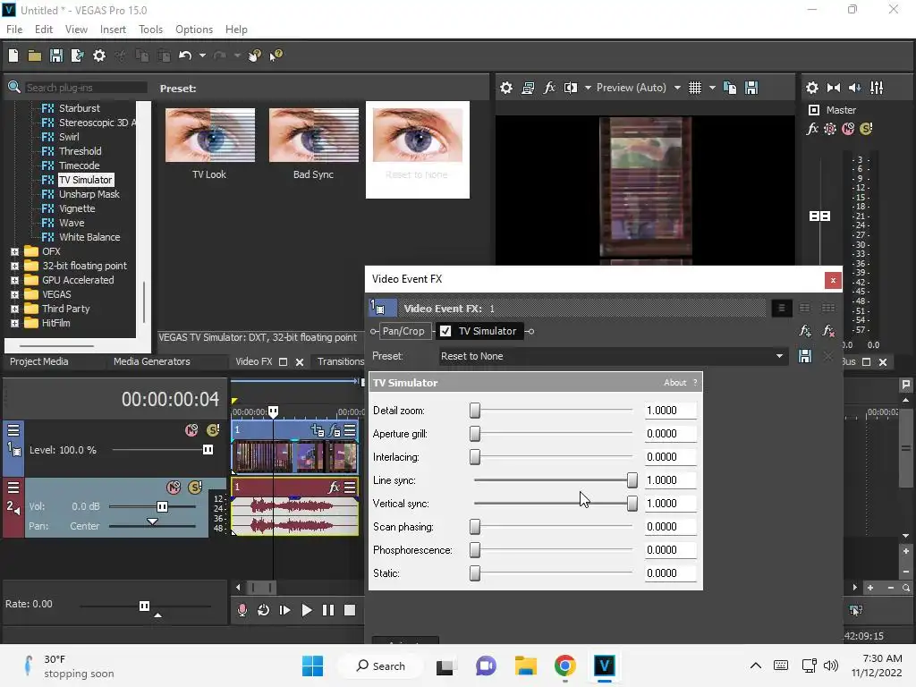Open the plug-in chain button
Viewport: 916px width, 687px height.
tap(805, 331)
